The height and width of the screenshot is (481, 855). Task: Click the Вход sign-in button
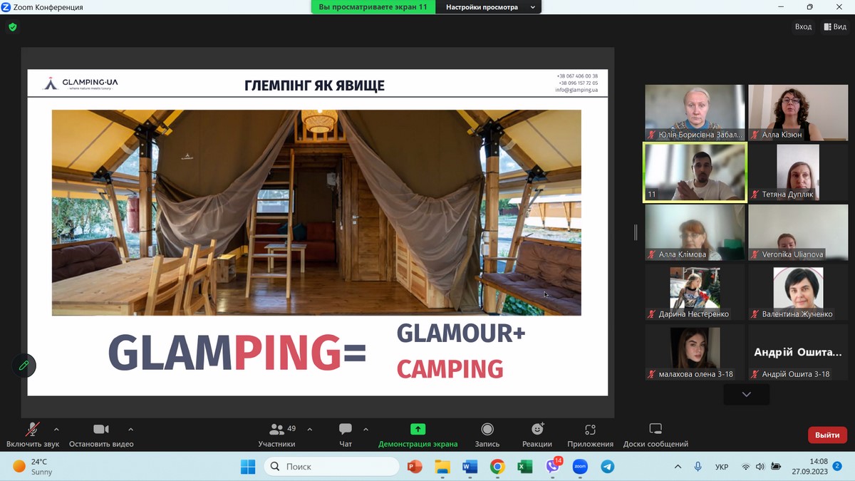click(803, 27)
